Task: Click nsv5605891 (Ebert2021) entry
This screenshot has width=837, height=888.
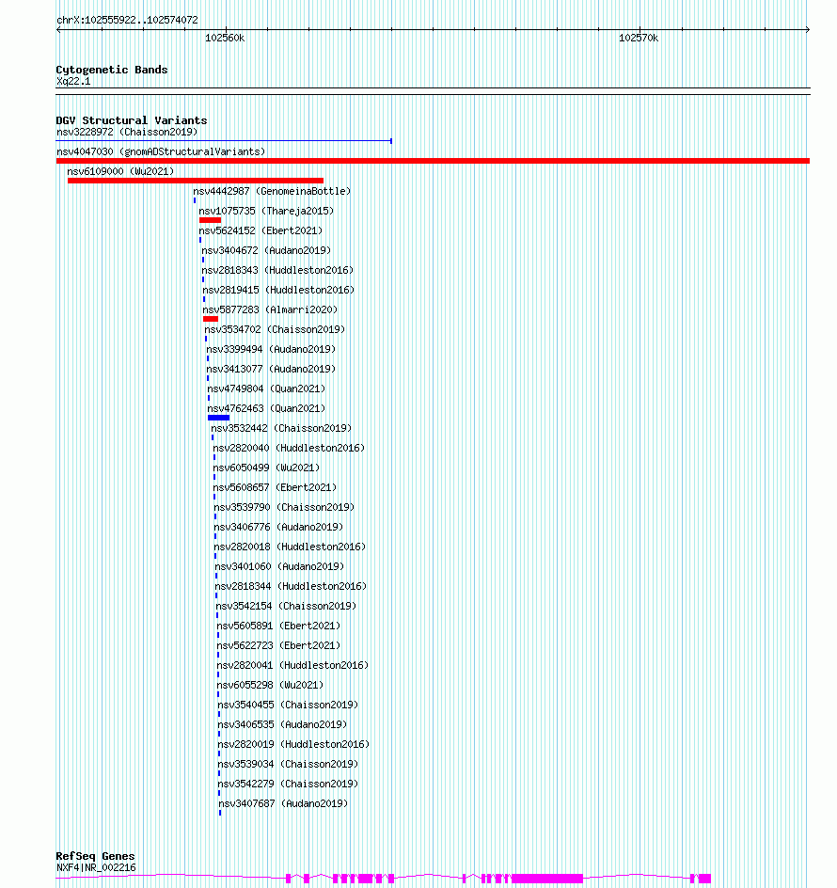Action: pyautogui.click(x=278, y=626)
